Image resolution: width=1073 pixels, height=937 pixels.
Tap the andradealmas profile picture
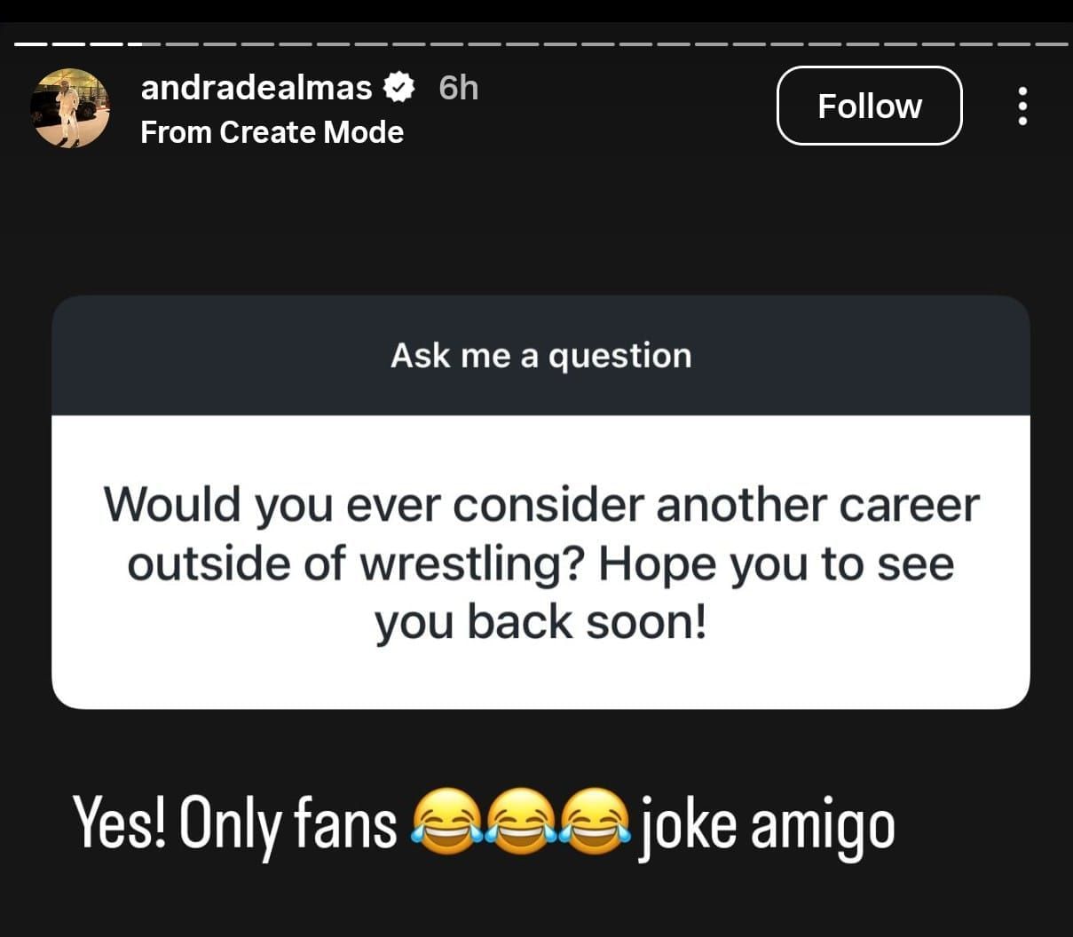70,108
